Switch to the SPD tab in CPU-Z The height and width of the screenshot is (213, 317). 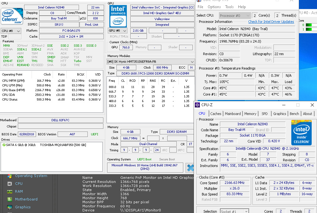pyautogui.click(x=264, y=114)
